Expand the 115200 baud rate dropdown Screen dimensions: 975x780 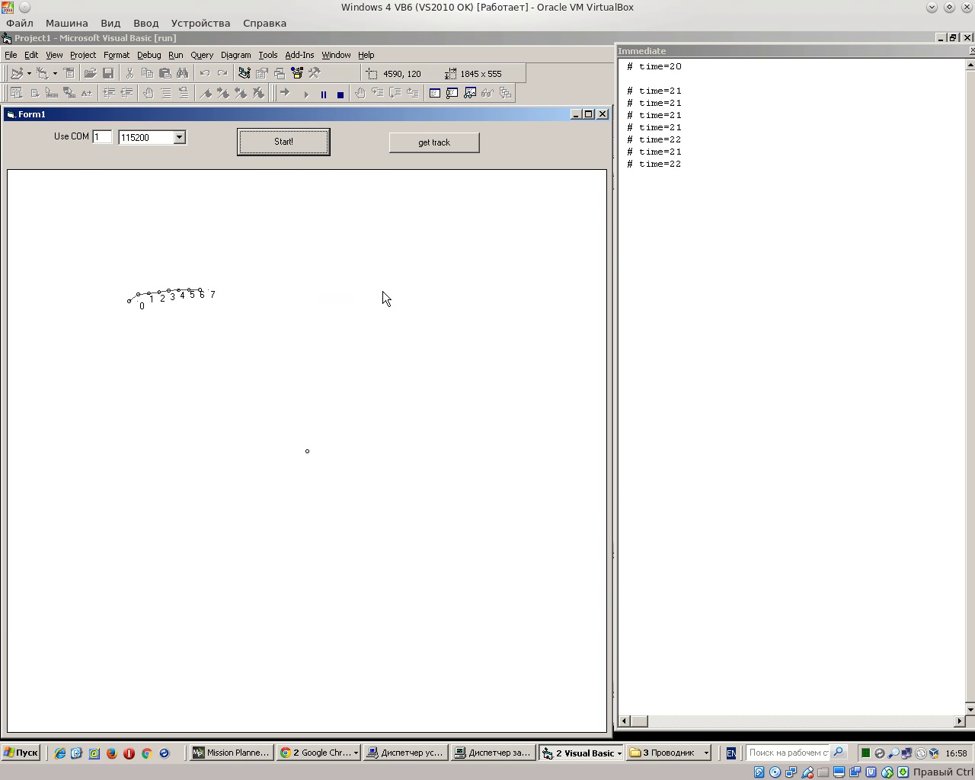[179, 138]
